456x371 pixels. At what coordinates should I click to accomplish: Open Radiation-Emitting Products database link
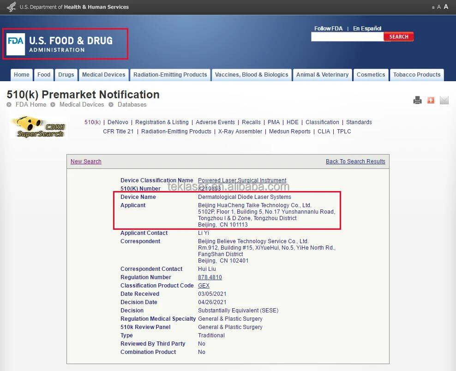point(176,132)
